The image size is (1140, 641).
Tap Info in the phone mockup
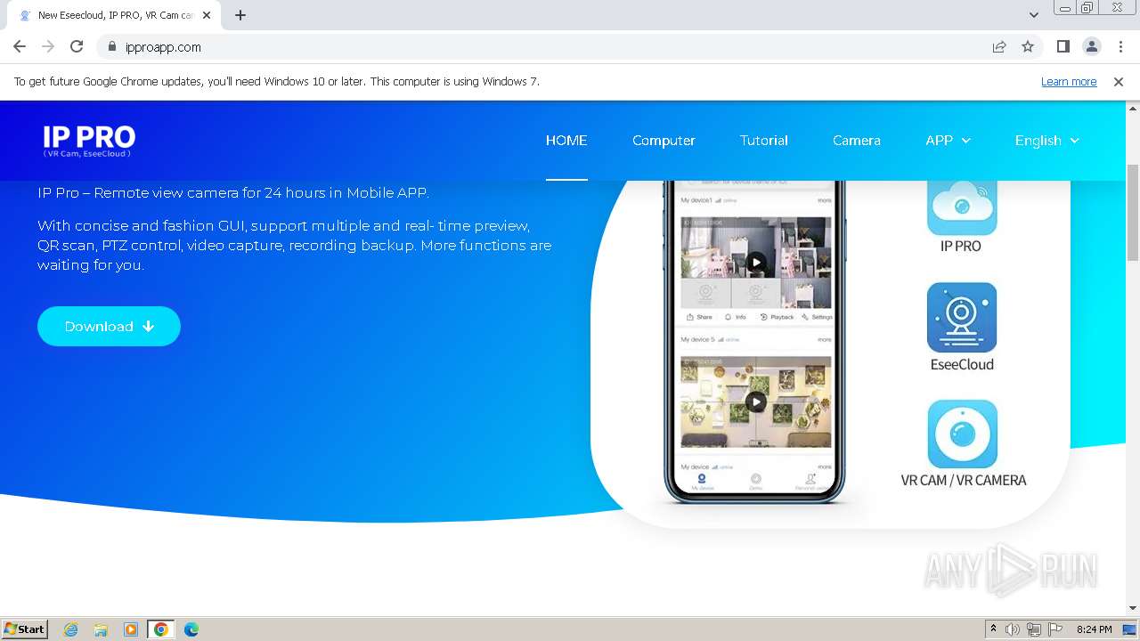[736, 317]
